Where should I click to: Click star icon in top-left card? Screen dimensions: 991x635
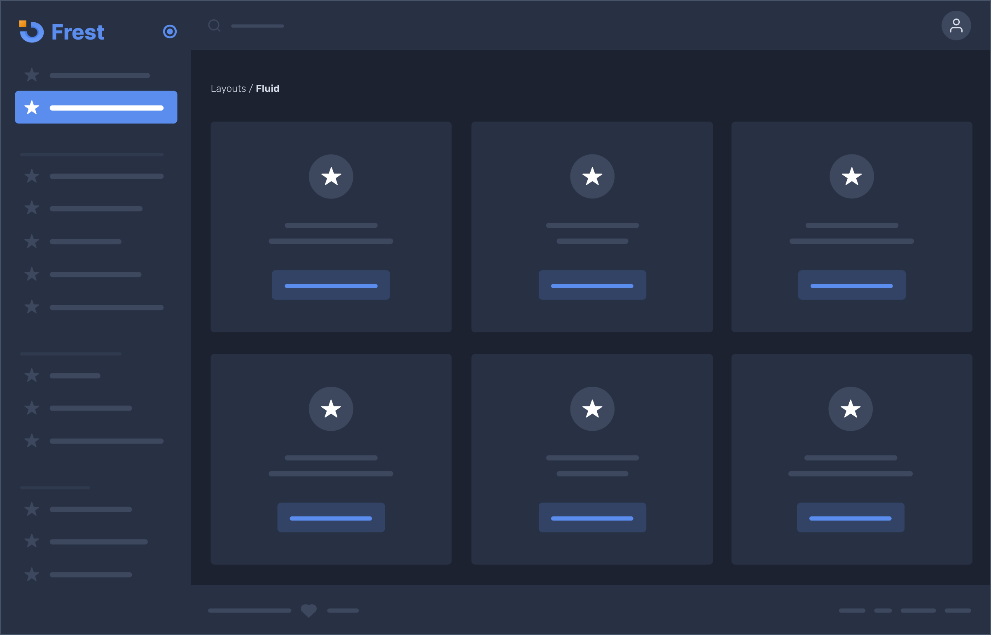coord(331,177)
